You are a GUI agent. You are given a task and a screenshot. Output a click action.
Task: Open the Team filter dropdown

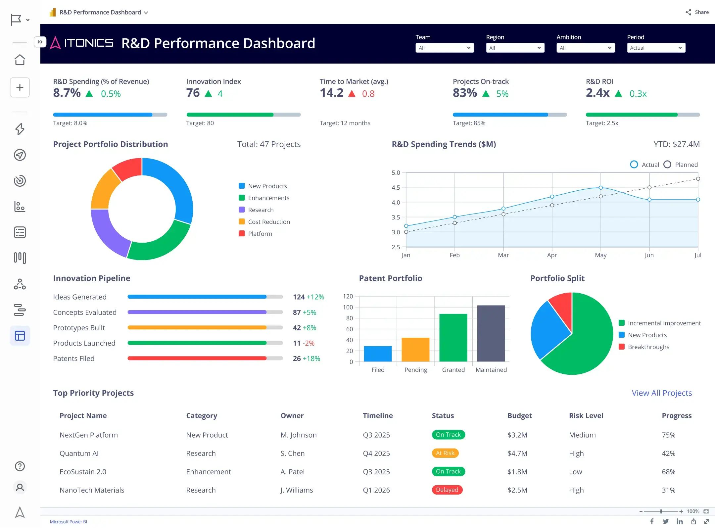pyautogui.click(x=445, y=48)
